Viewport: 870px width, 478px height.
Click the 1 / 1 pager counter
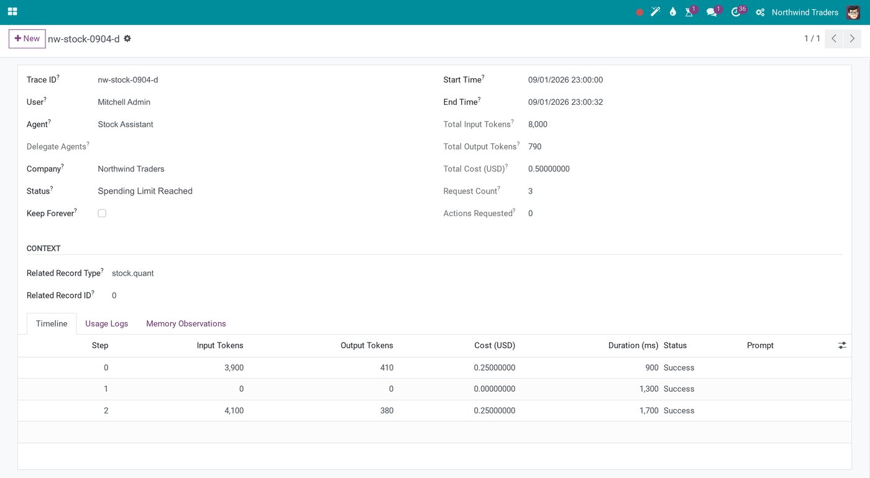click(x=812, y=38)
